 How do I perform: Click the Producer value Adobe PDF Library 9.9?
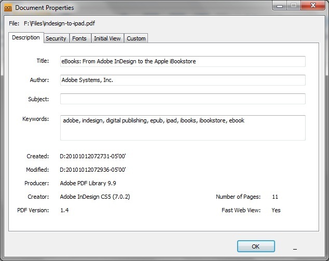(88, 183)
